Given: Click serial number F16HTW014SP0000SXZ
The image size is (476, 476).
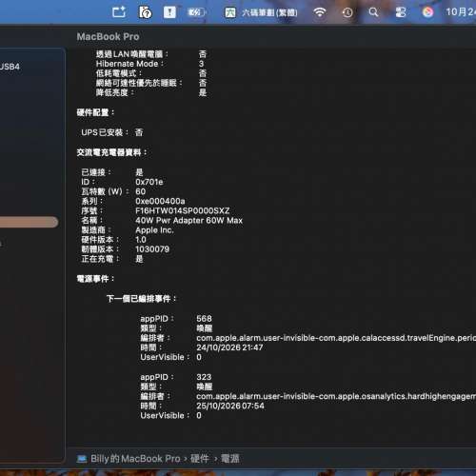Looking at the screenshot, I should click(x=183, y=210).
